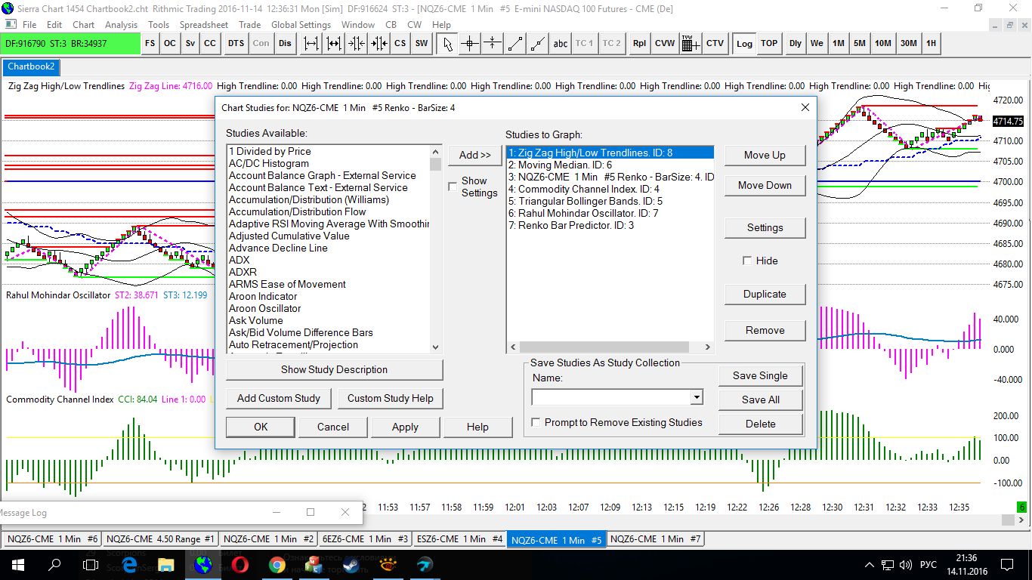Click the Sv toolbar button
1032x580 pixels.
coord(190,43)
